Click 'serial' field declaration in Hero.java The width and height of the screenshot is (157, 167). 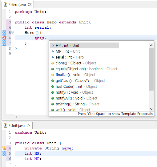(x=42, y=27)
